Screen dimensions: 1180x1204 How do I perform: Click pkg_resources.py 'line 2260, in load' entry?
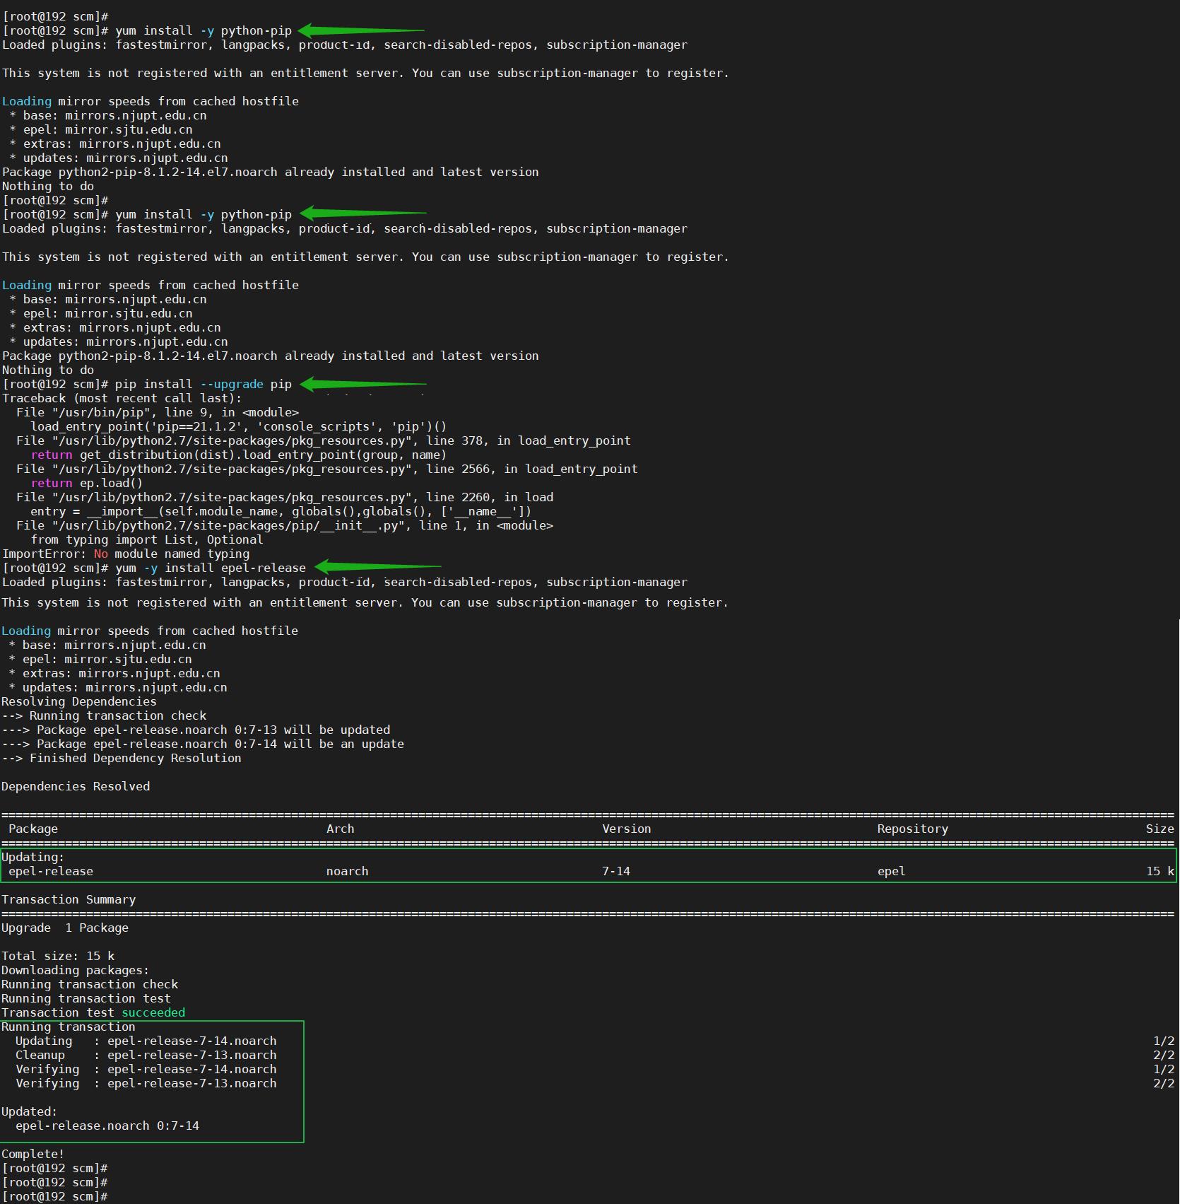pos(285,497)
